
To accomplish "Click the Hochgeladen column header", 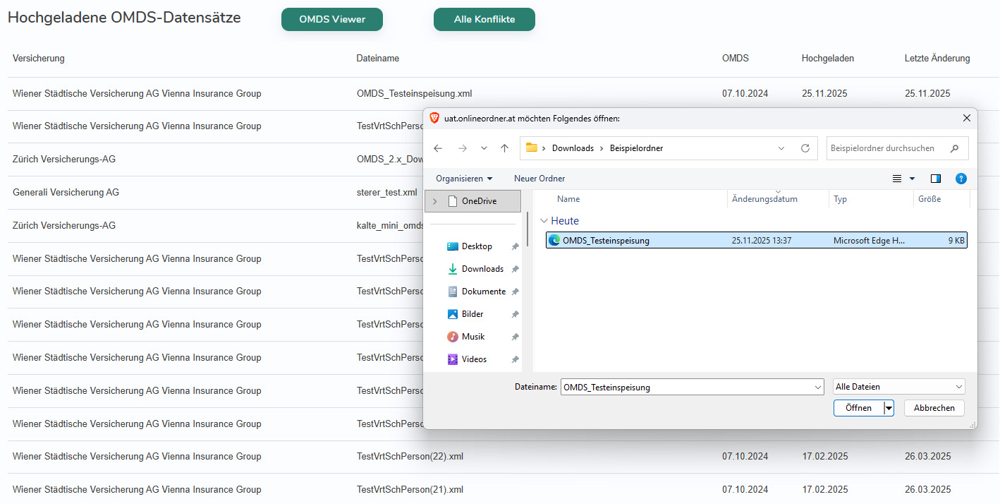I will pyautogui.click(x=828, y=58).
